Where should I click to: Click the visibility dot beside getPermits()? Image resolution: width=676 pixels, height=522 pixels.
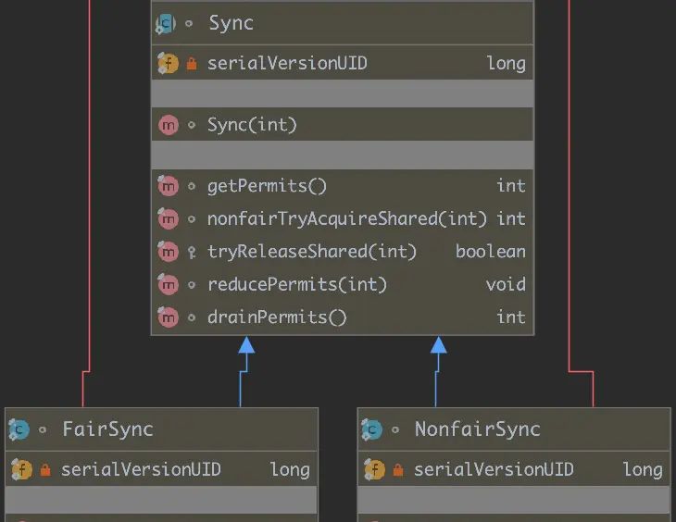[x=192, y=186]
